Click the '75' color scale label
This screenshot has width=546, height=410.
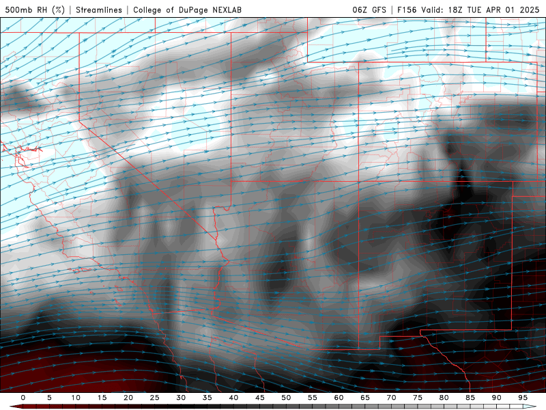tap(418, 398)
